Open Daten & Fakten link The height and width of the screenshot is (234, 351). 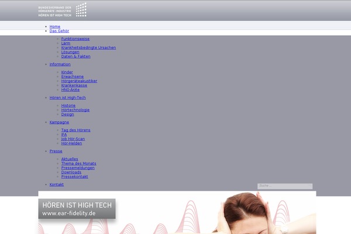(75, 56)
